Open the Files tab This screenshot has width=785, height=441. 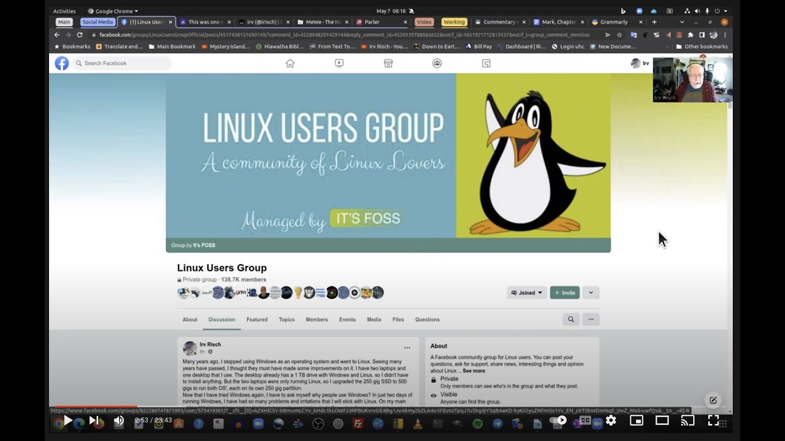(398, 319)
